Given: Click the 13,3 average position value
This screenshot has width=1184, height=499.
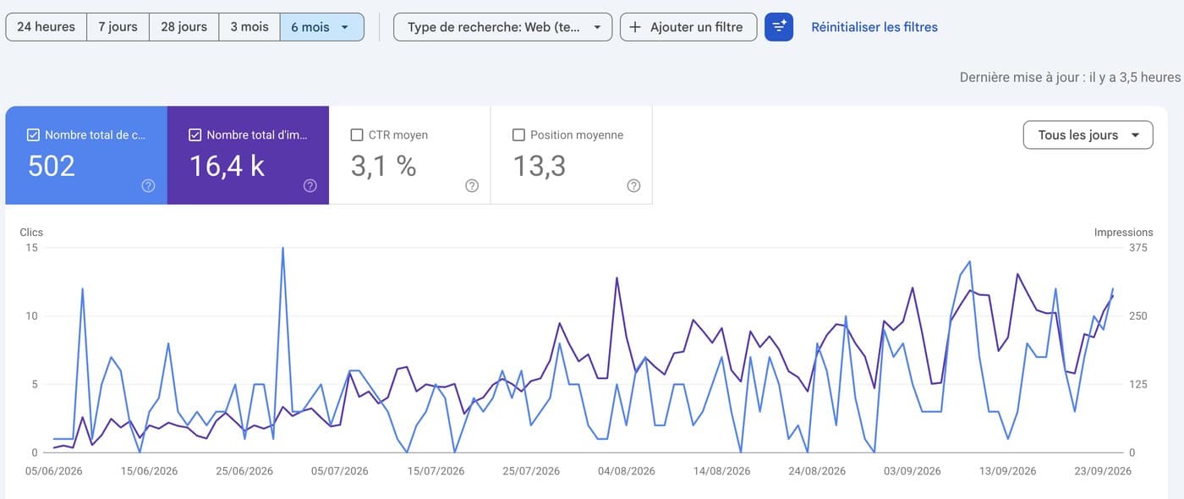Looking at the screenshot, I should coord(540,166).
